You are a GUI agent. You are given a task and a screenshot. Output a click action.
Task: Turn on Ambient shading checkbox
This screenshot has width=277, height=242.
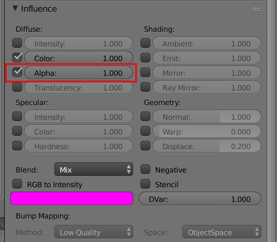tap(145, 43)
